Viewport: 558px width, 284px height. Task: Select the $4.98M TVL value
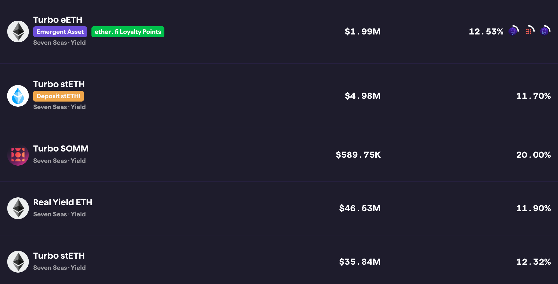(363, 96)
